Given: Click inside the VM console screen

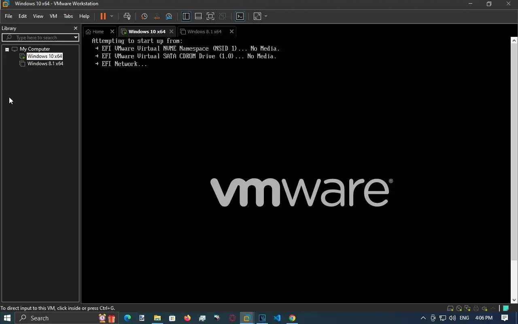Looking at the screenshot, I should (297, 170).
